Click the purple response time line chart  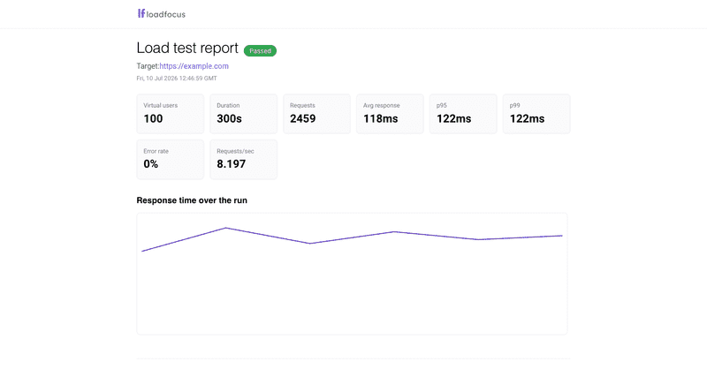click(352, 239)
